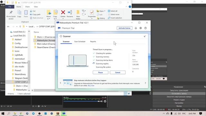Click Properties icon in Explorer ribbon

(92, 13)
